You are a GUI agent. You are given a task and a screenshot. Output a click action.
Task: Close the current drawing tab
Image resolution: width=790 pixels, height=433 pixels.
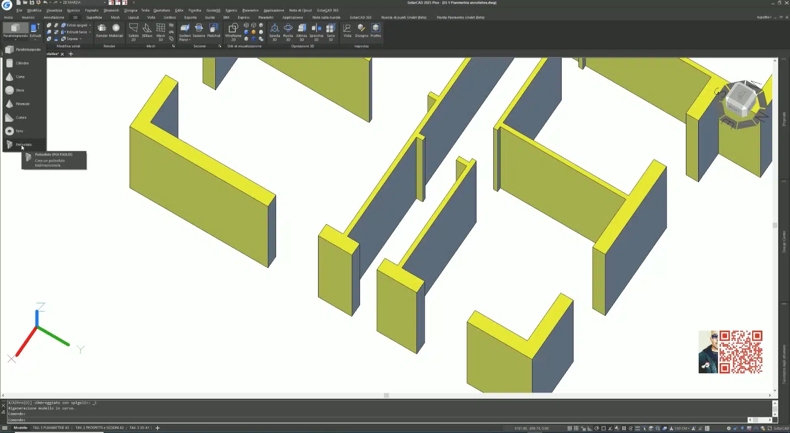click(62, 54)
